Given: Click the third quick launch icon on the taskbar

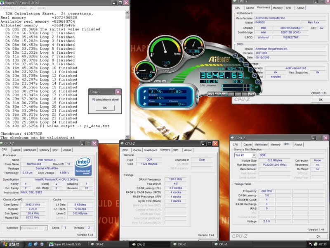Looking at the screenshot, I should (x=42, y=244).
